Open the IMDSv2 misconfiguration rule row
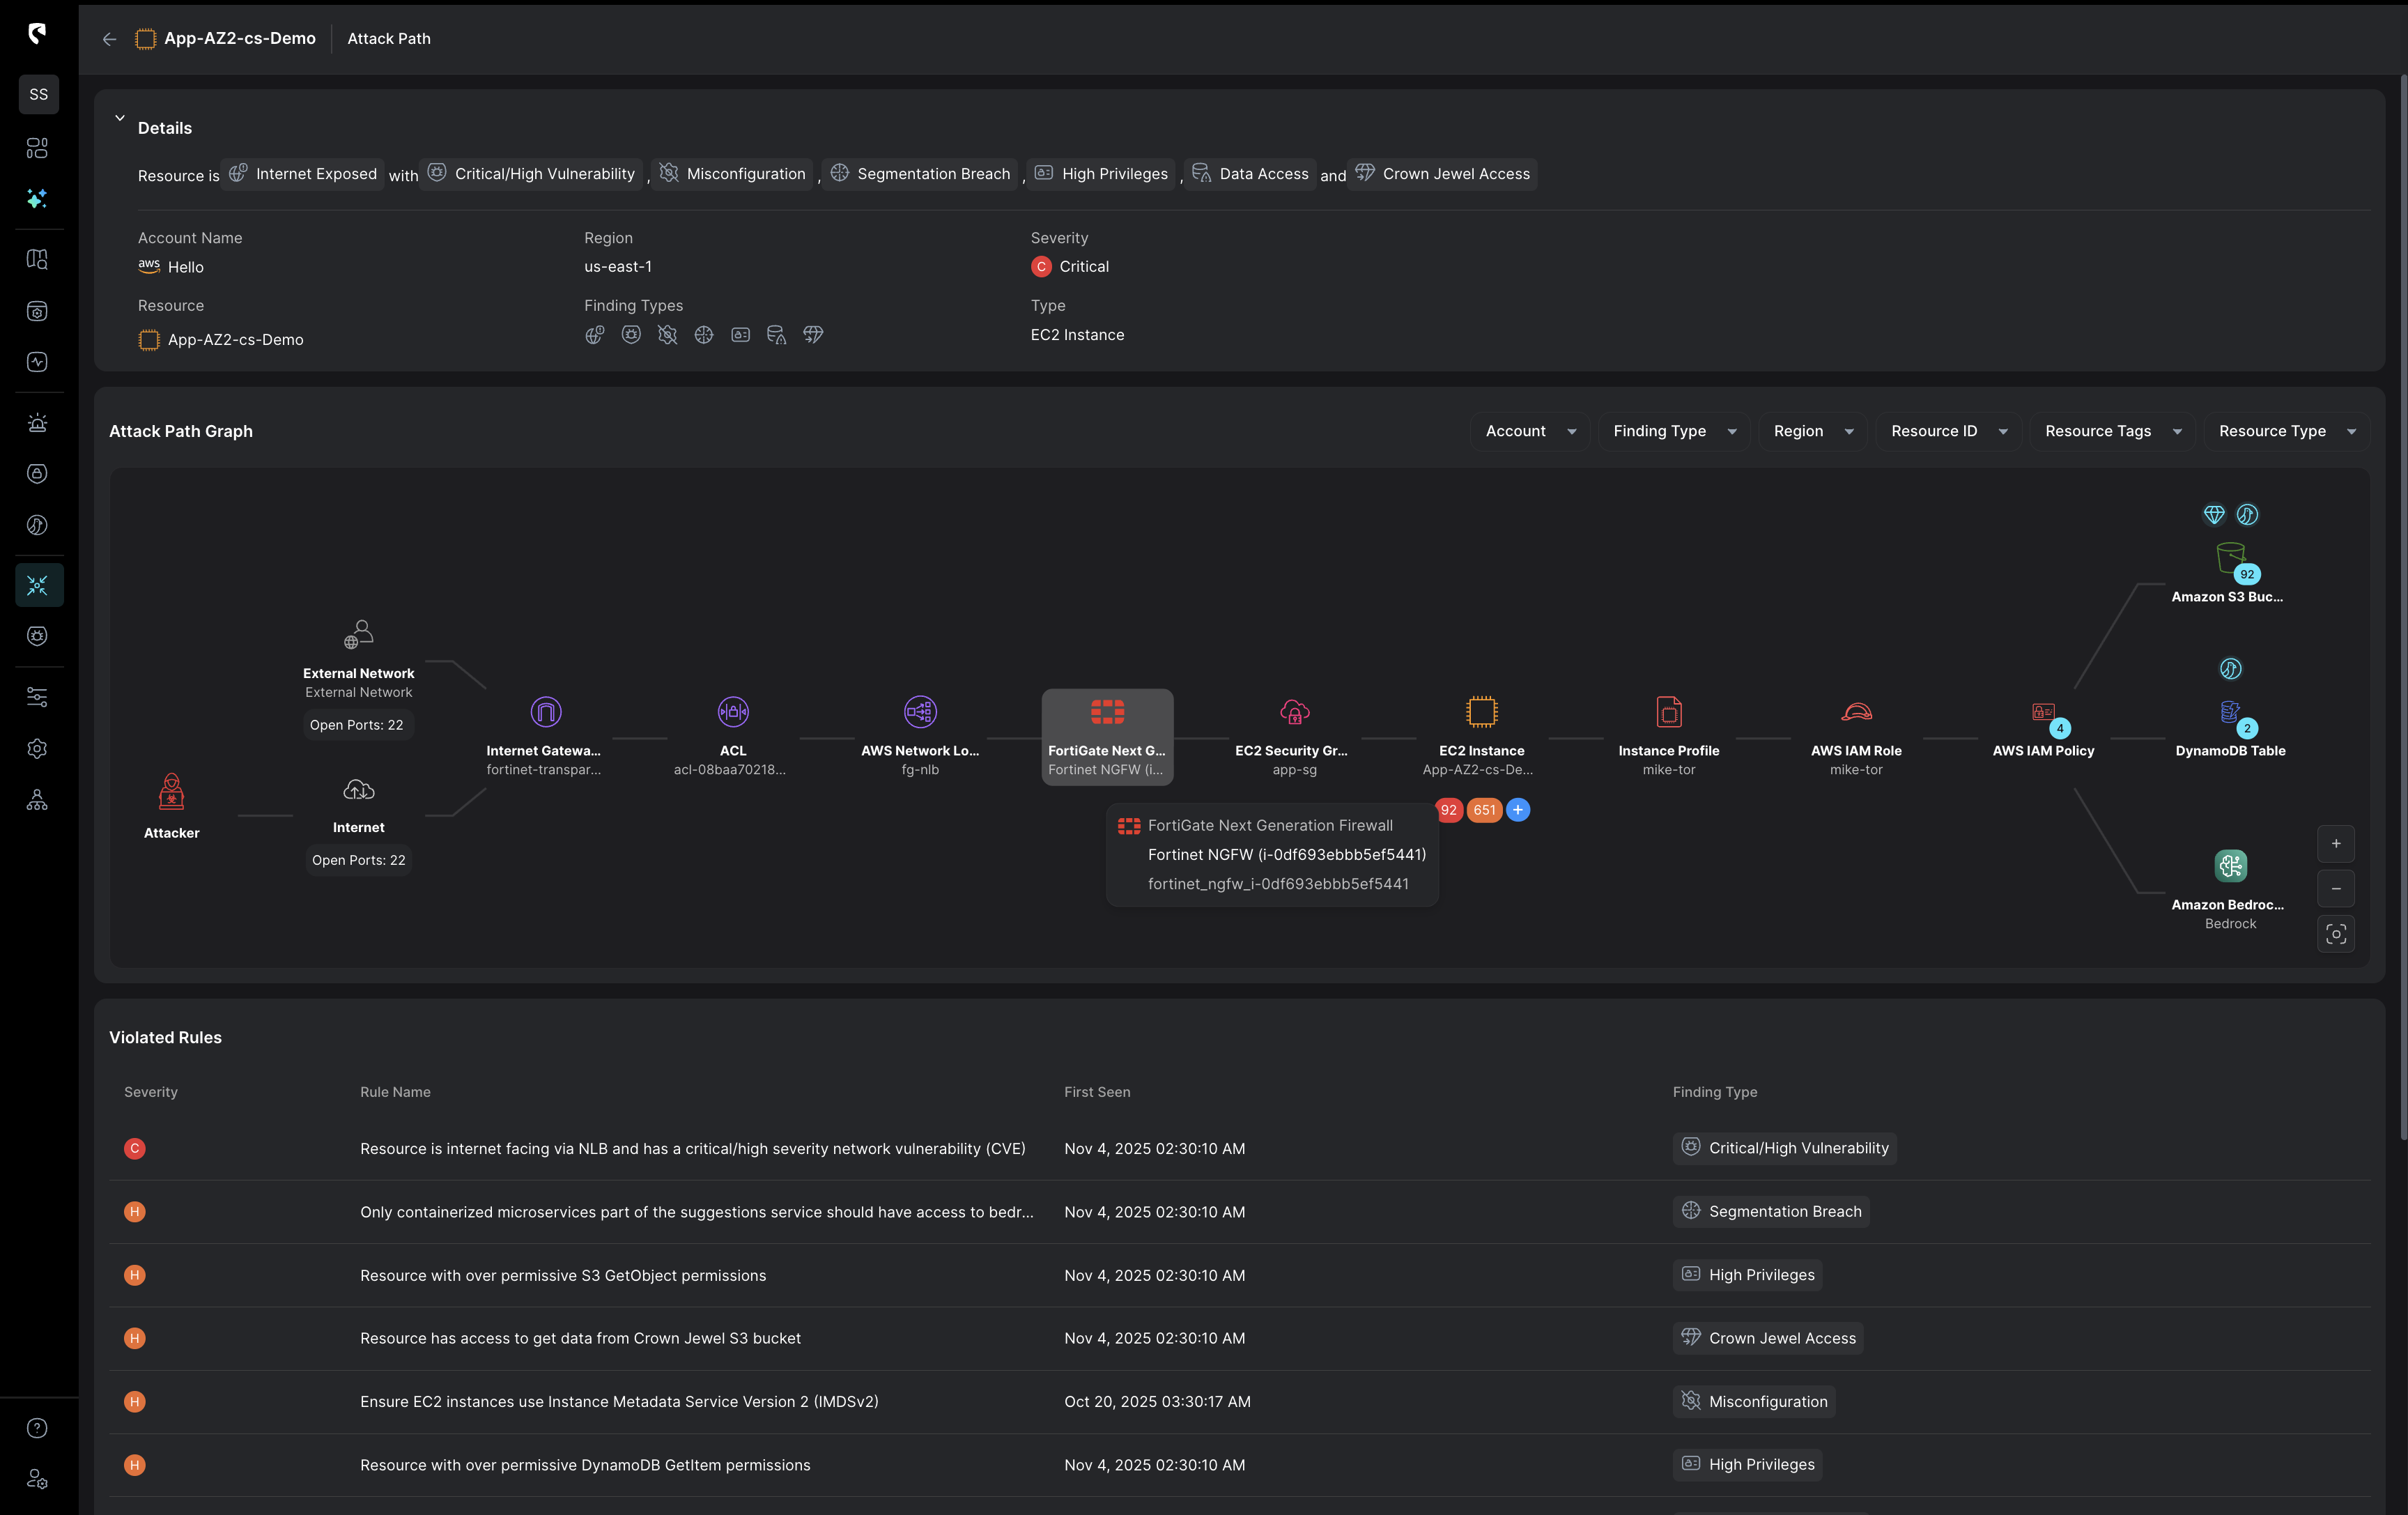The height and width of the screenshot is (1515, 2408). [x=619, y=1401]
